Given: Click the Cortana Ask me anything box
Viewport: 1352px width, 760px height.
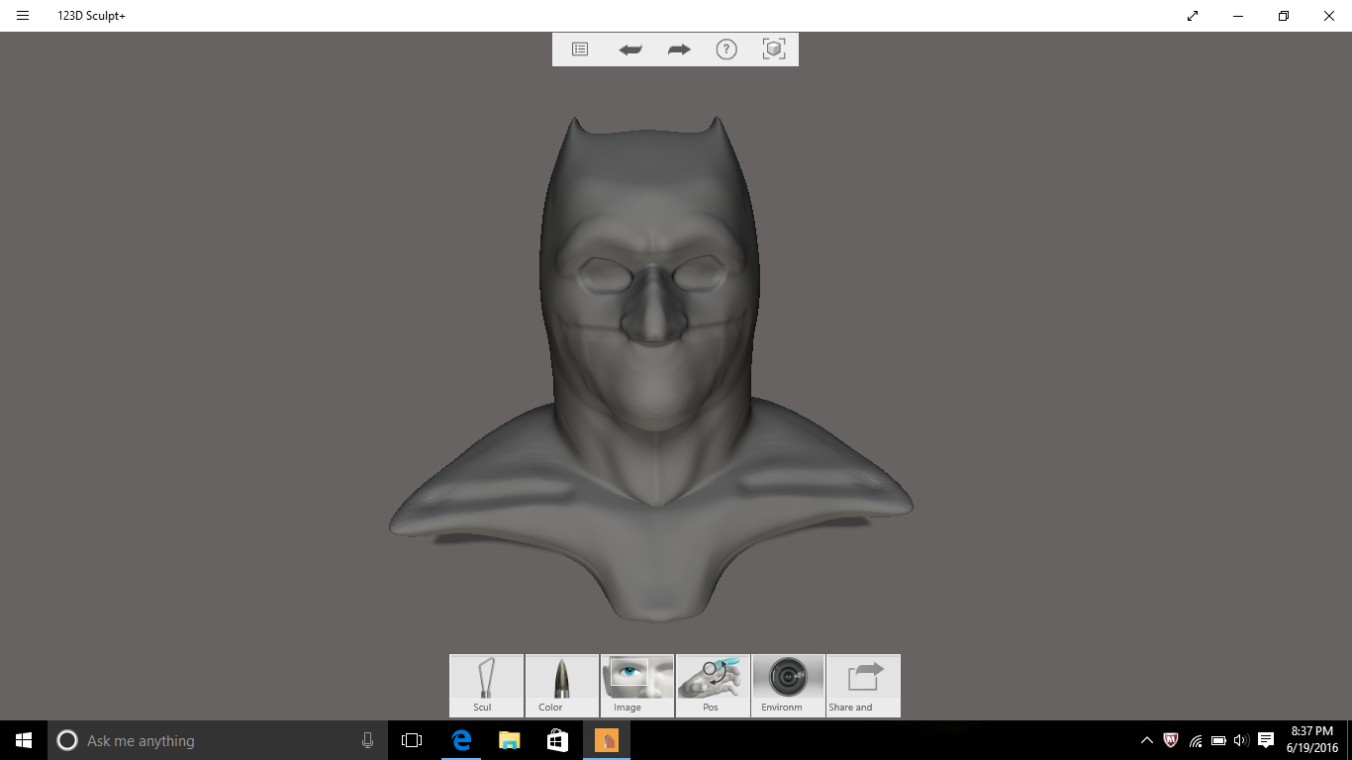Looking at the screenshot, I should pos(216,740).
